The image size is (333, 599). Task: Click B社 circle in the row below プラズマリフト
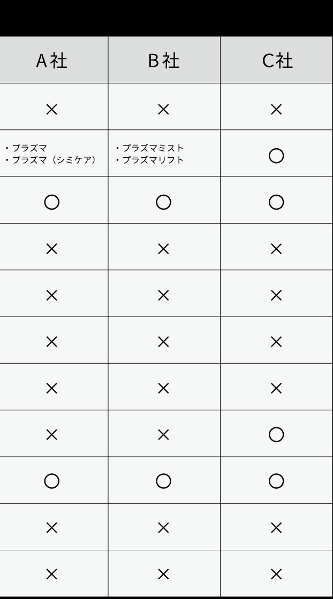point(163,202)
